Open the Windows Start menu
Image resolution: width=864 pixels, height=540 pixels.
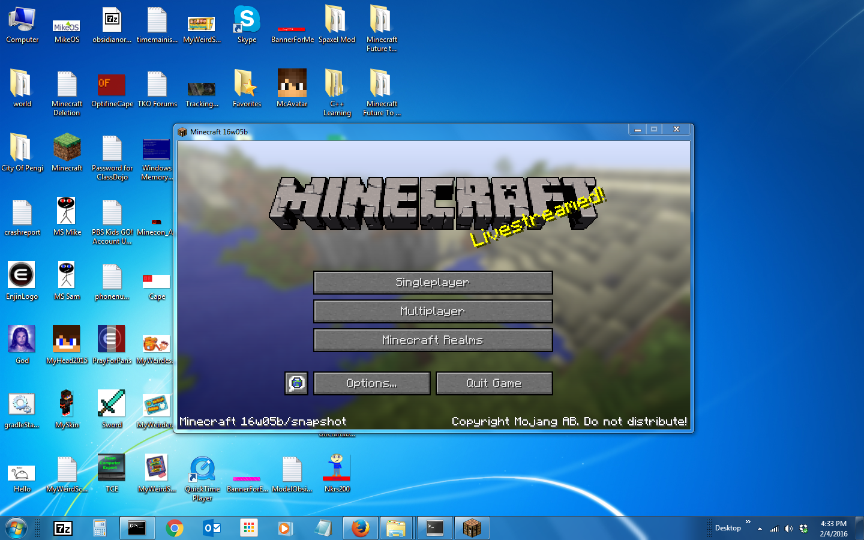click(x=16, y=528)
